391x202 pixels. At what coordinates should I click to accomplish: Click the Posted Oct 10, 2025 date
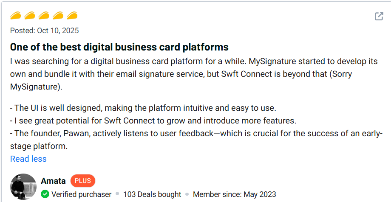(x=44, y=31)
